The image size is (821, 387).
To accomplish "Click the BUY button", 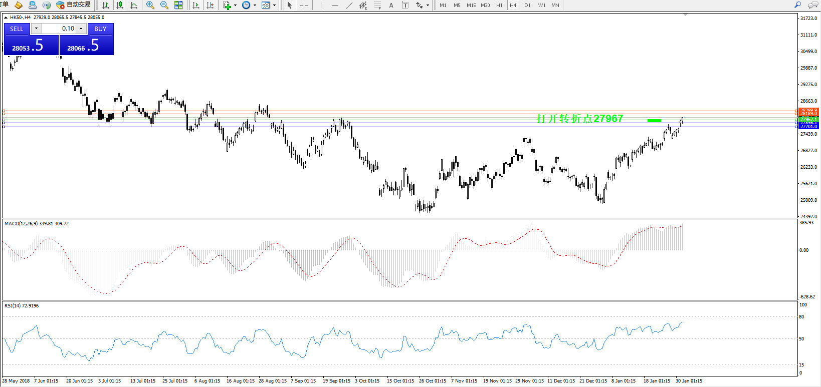I will [100, 29].
